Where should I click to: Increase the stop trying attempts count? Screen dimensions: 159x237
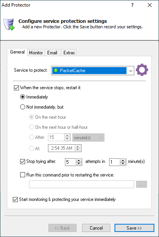pos(79,160)
